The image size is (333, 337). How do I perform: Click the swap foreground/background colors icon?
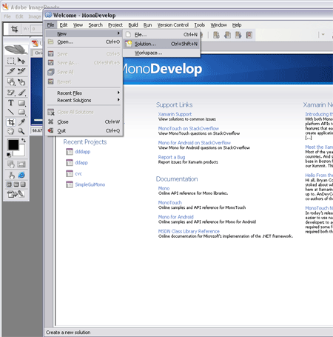(23, 140)
